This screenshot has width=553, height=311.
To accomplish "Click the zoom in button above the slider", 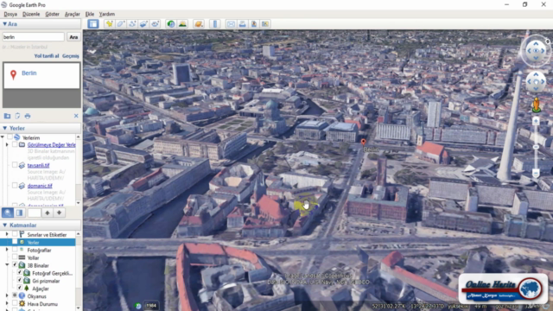I will coord(536,121).
